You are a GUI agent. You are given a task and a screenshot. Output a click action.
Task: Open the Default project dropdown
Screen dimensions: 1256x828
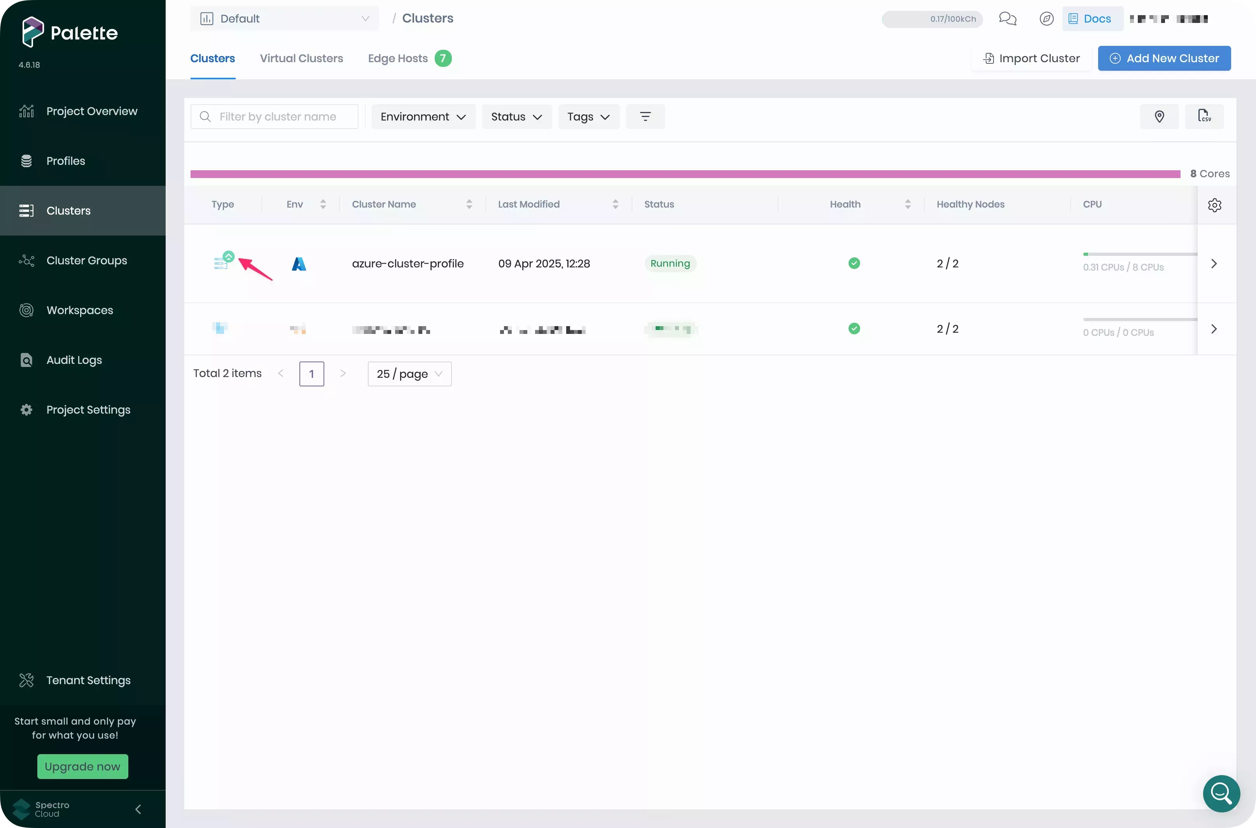coord(285,19)
